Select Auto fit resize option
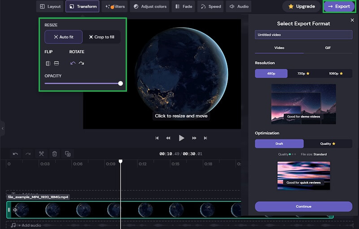Image resolution: width=359 pixels, height=229 pixels. tap(63, 37)
